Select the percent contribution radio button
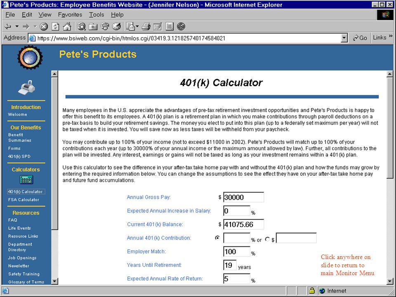The width and height of the screenshot is (396, 297). point(217,238)
